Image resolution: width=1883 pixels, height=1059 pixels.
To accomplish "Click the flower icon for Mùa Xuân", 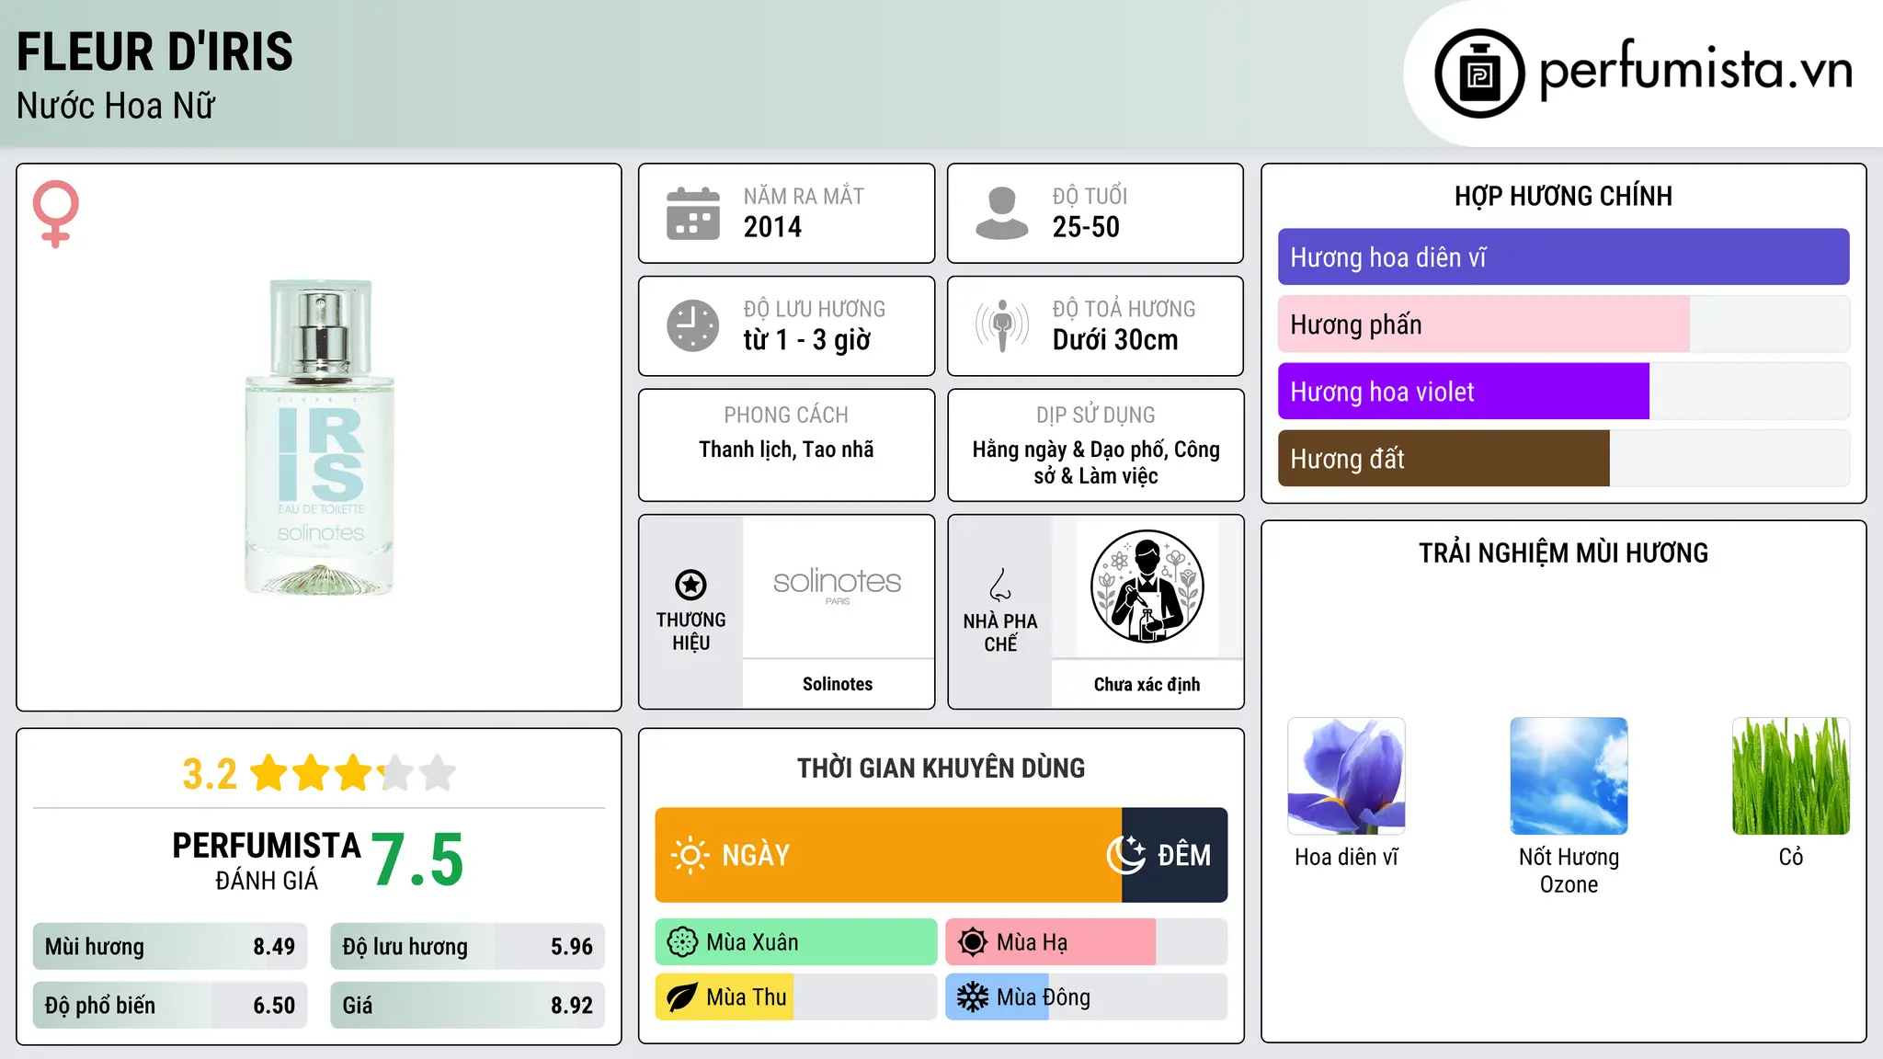I will pyautogui.click(x=682, y=942).
